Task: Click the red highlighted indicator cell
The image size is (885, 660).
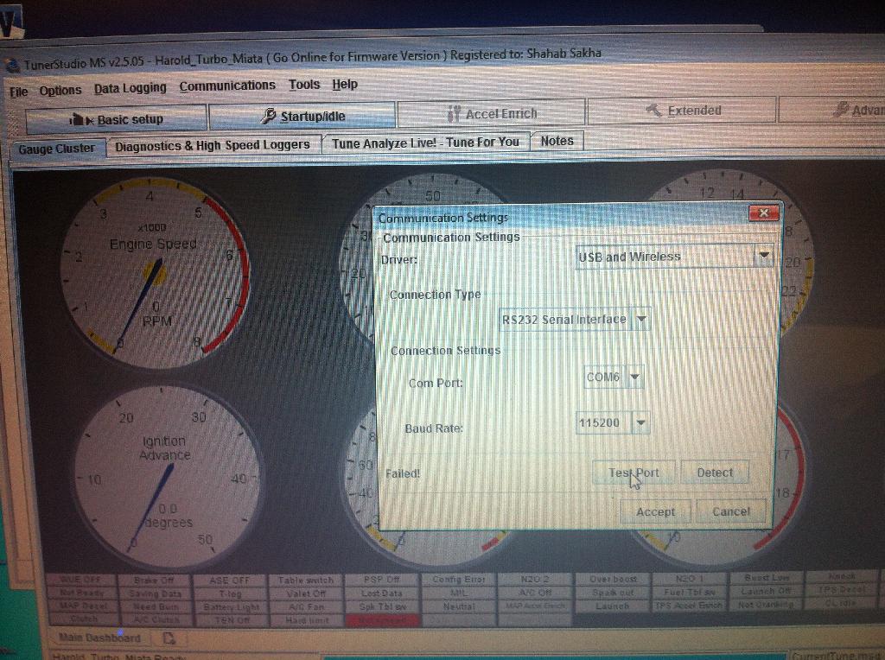Action: coord(382,620)
